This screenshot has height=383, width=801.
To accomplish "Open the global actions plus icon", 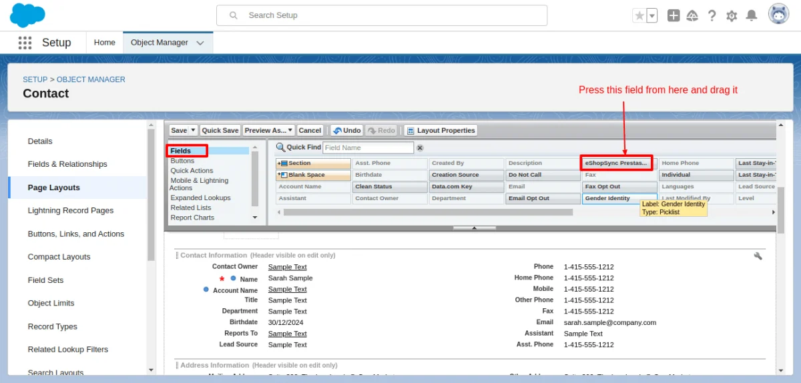I will pyautogui.click(x=674, y=16).
